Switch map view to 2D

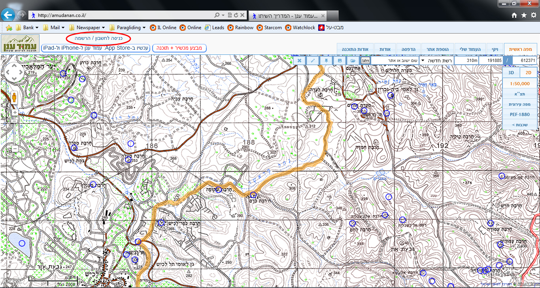tap(528, 73)
